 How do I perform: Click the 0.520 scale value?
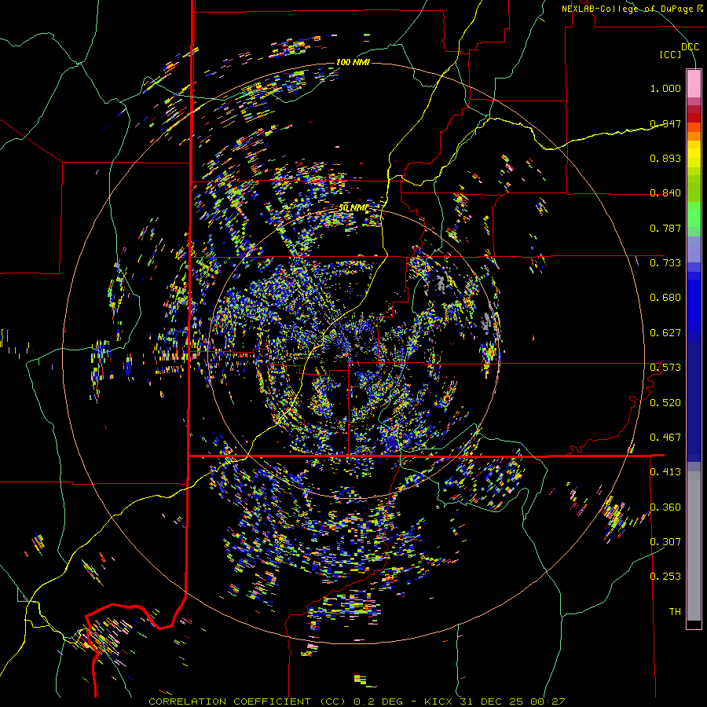pos(665,403)
